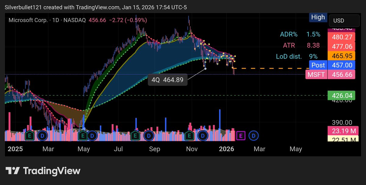The width and height of the screenshot is (366, 185).
Task: Click the purple upcoming earnings E marker
Action: pos(241,135)
